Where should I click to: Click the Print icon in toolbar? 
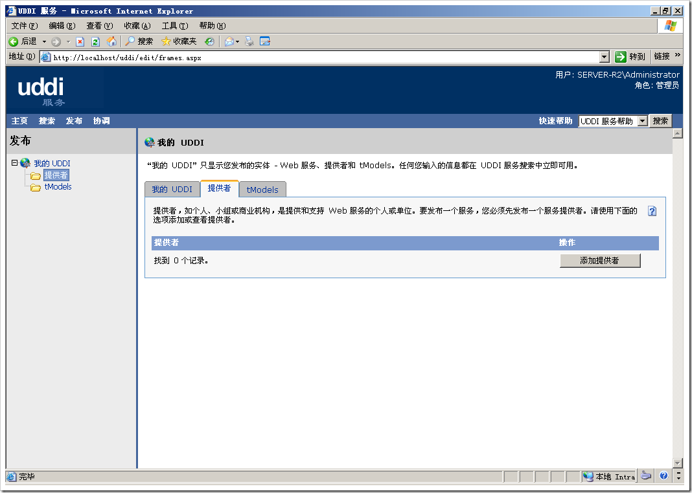[249, 41]
